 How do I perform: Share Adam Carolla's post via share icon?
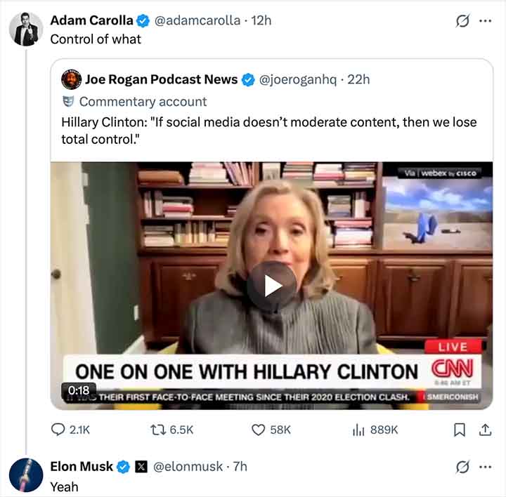485,430
